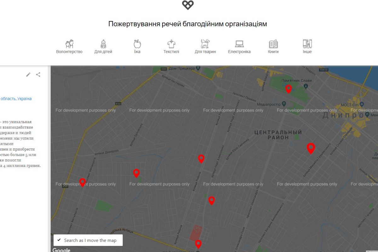Click the pencil edit icon
The width and height of the screenshot is (378, 252).
[x=28, y=75]
